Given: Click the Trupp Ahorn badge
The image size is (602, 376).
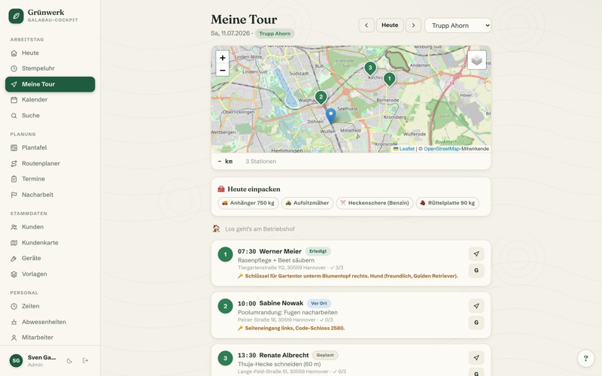Looking at the screenshot, I should [x=275, y=34].
